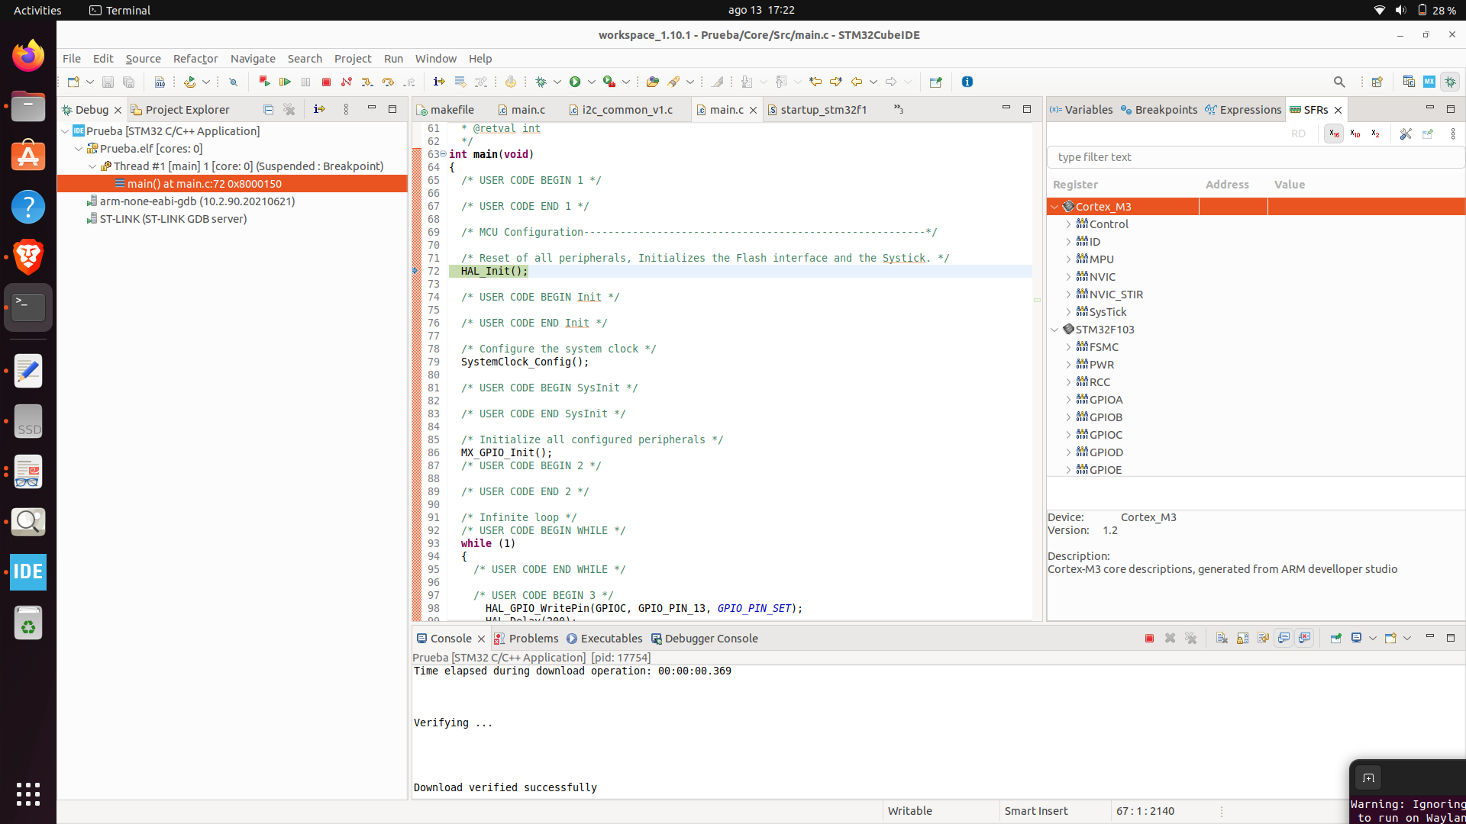This screenshot has width=1466, height=824.
Task: Collapse the STM32F103 tree node
Action: [1054, 330]
